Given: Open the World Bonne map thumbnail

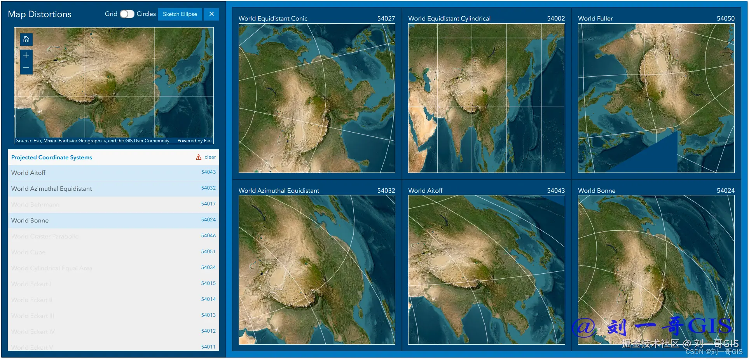Looking at the screenshot, I should click(x=656, y=270).
